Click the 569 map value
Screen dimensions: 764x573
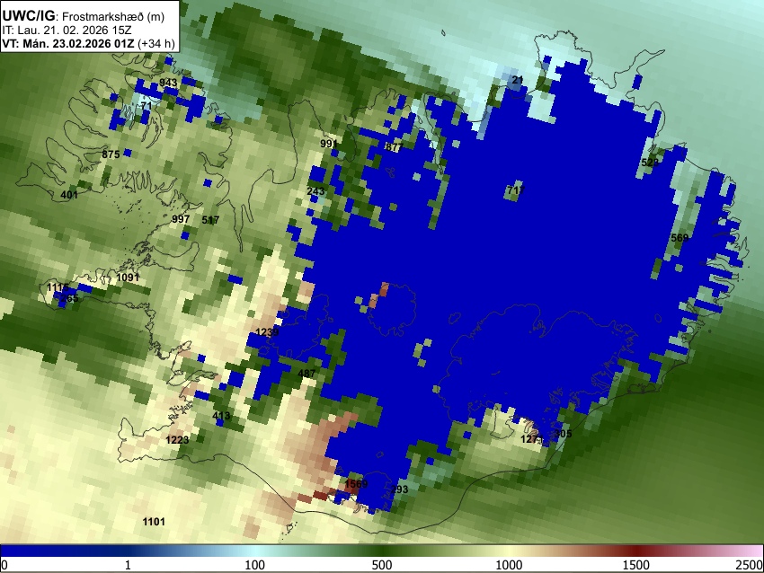pyautogui.click(x=680, y=238)
